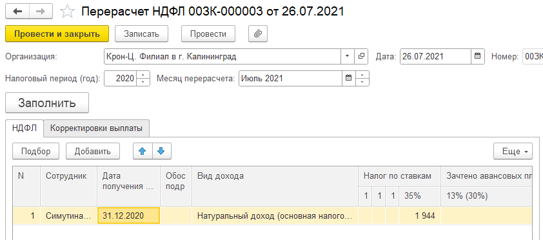Save document with Записать button

click(x=141, y=34)
